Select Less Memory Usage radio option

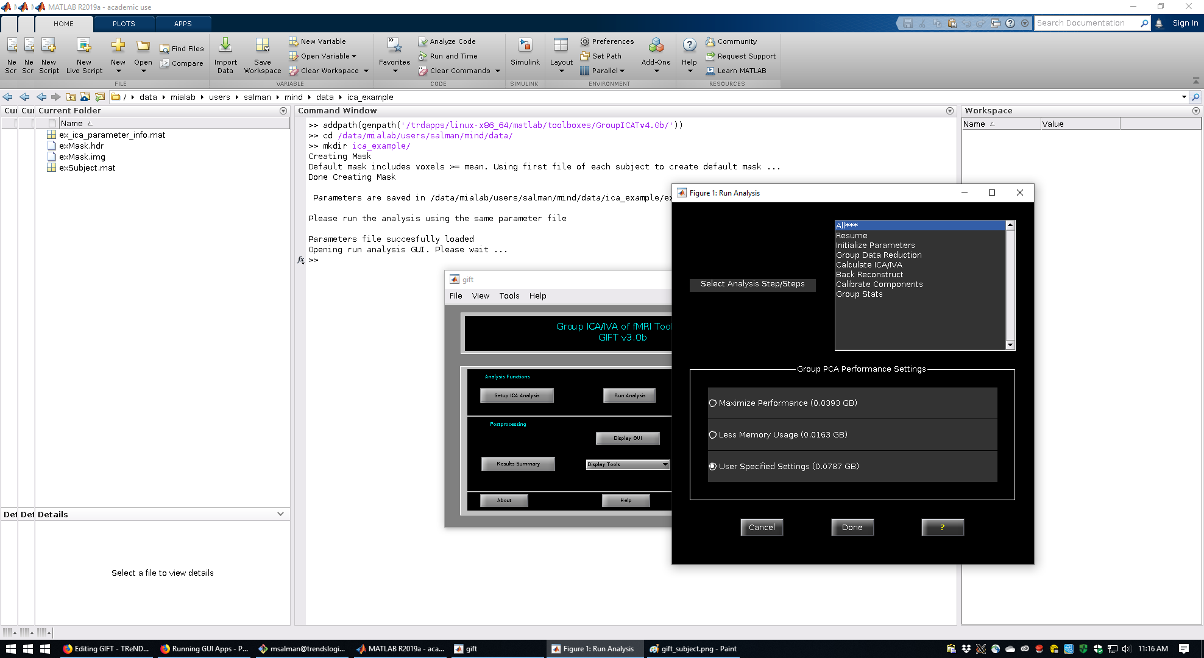712,435
